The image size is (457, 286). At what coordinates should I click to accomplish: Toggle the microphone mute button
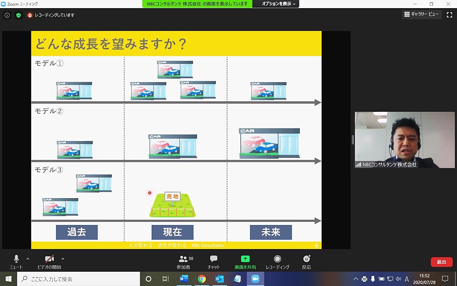pyautogui.click(x=16, y=259)
